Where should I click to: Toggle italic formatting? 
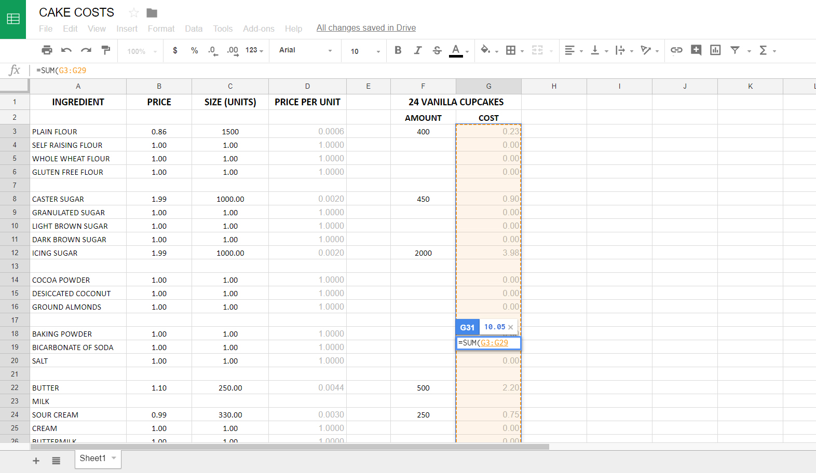[x=417, y=50]
